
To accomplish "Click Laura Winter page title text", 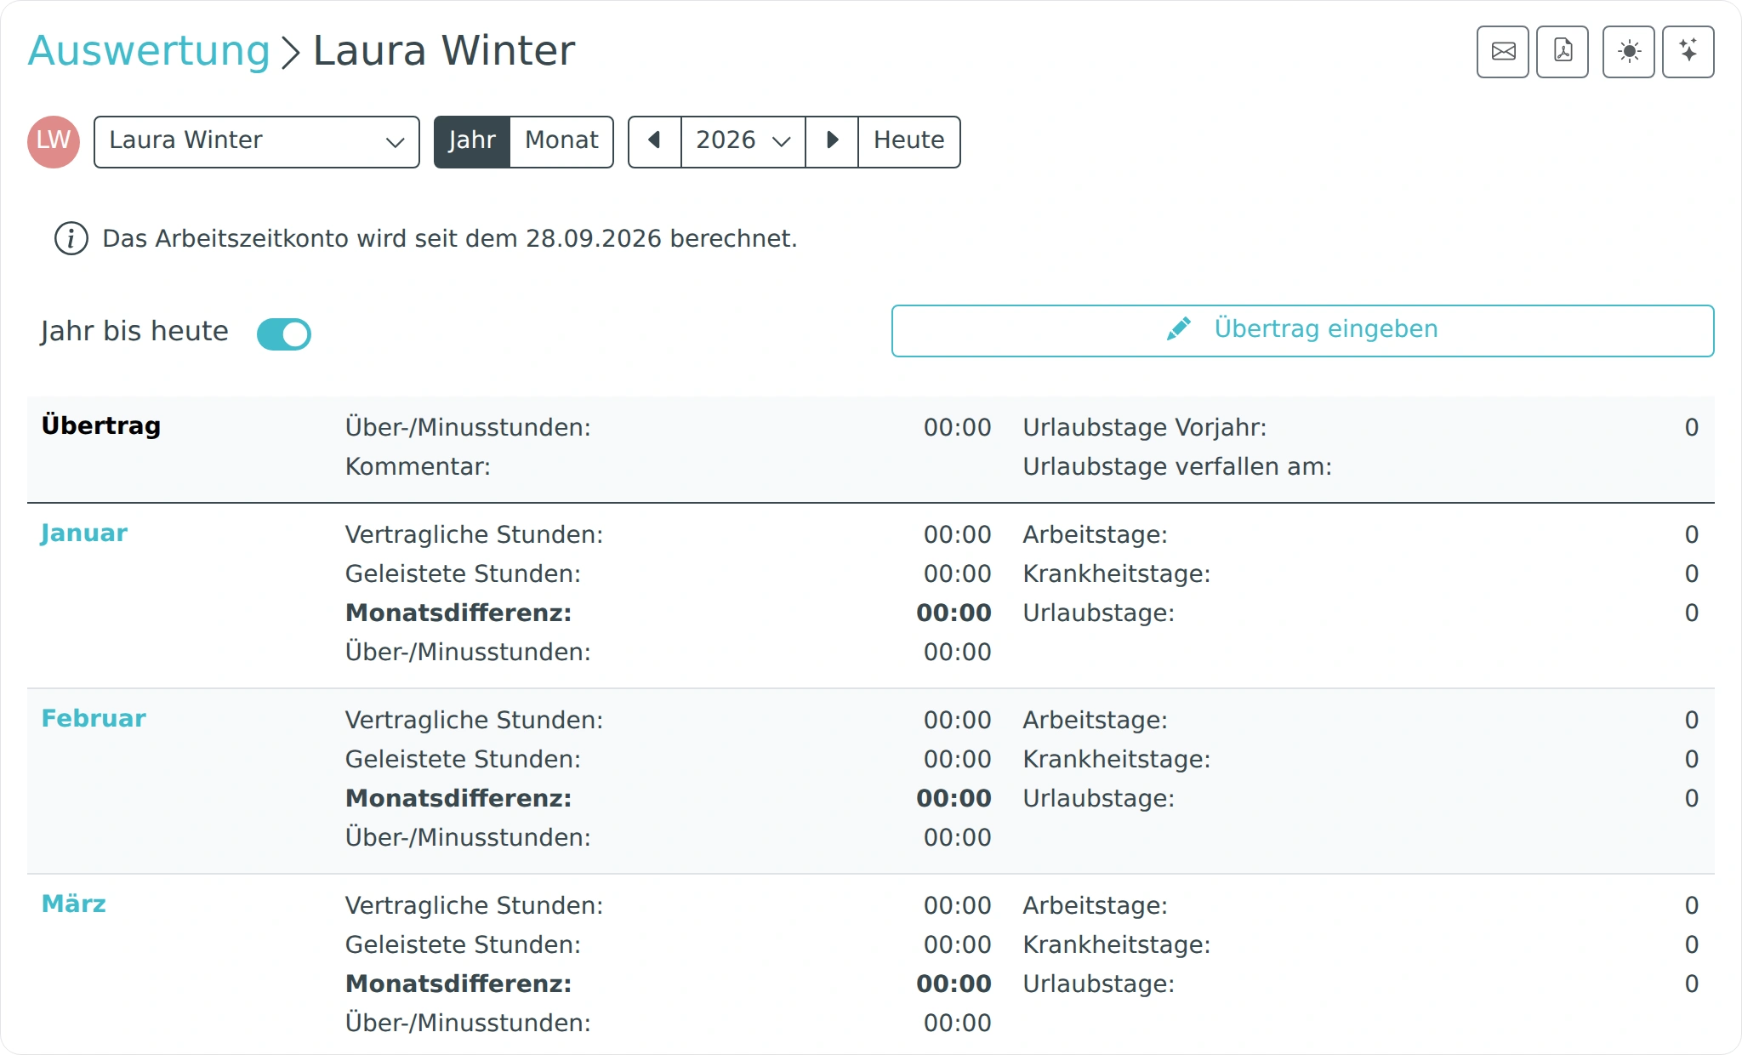I will 444,51.
